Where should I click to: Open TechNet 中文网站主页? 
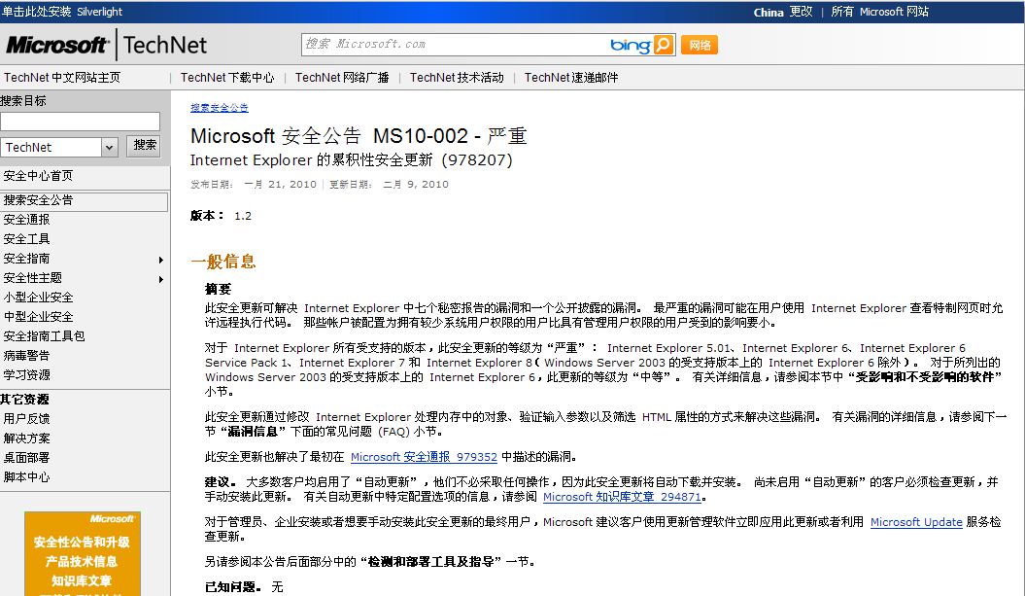[x=62, y=77]
